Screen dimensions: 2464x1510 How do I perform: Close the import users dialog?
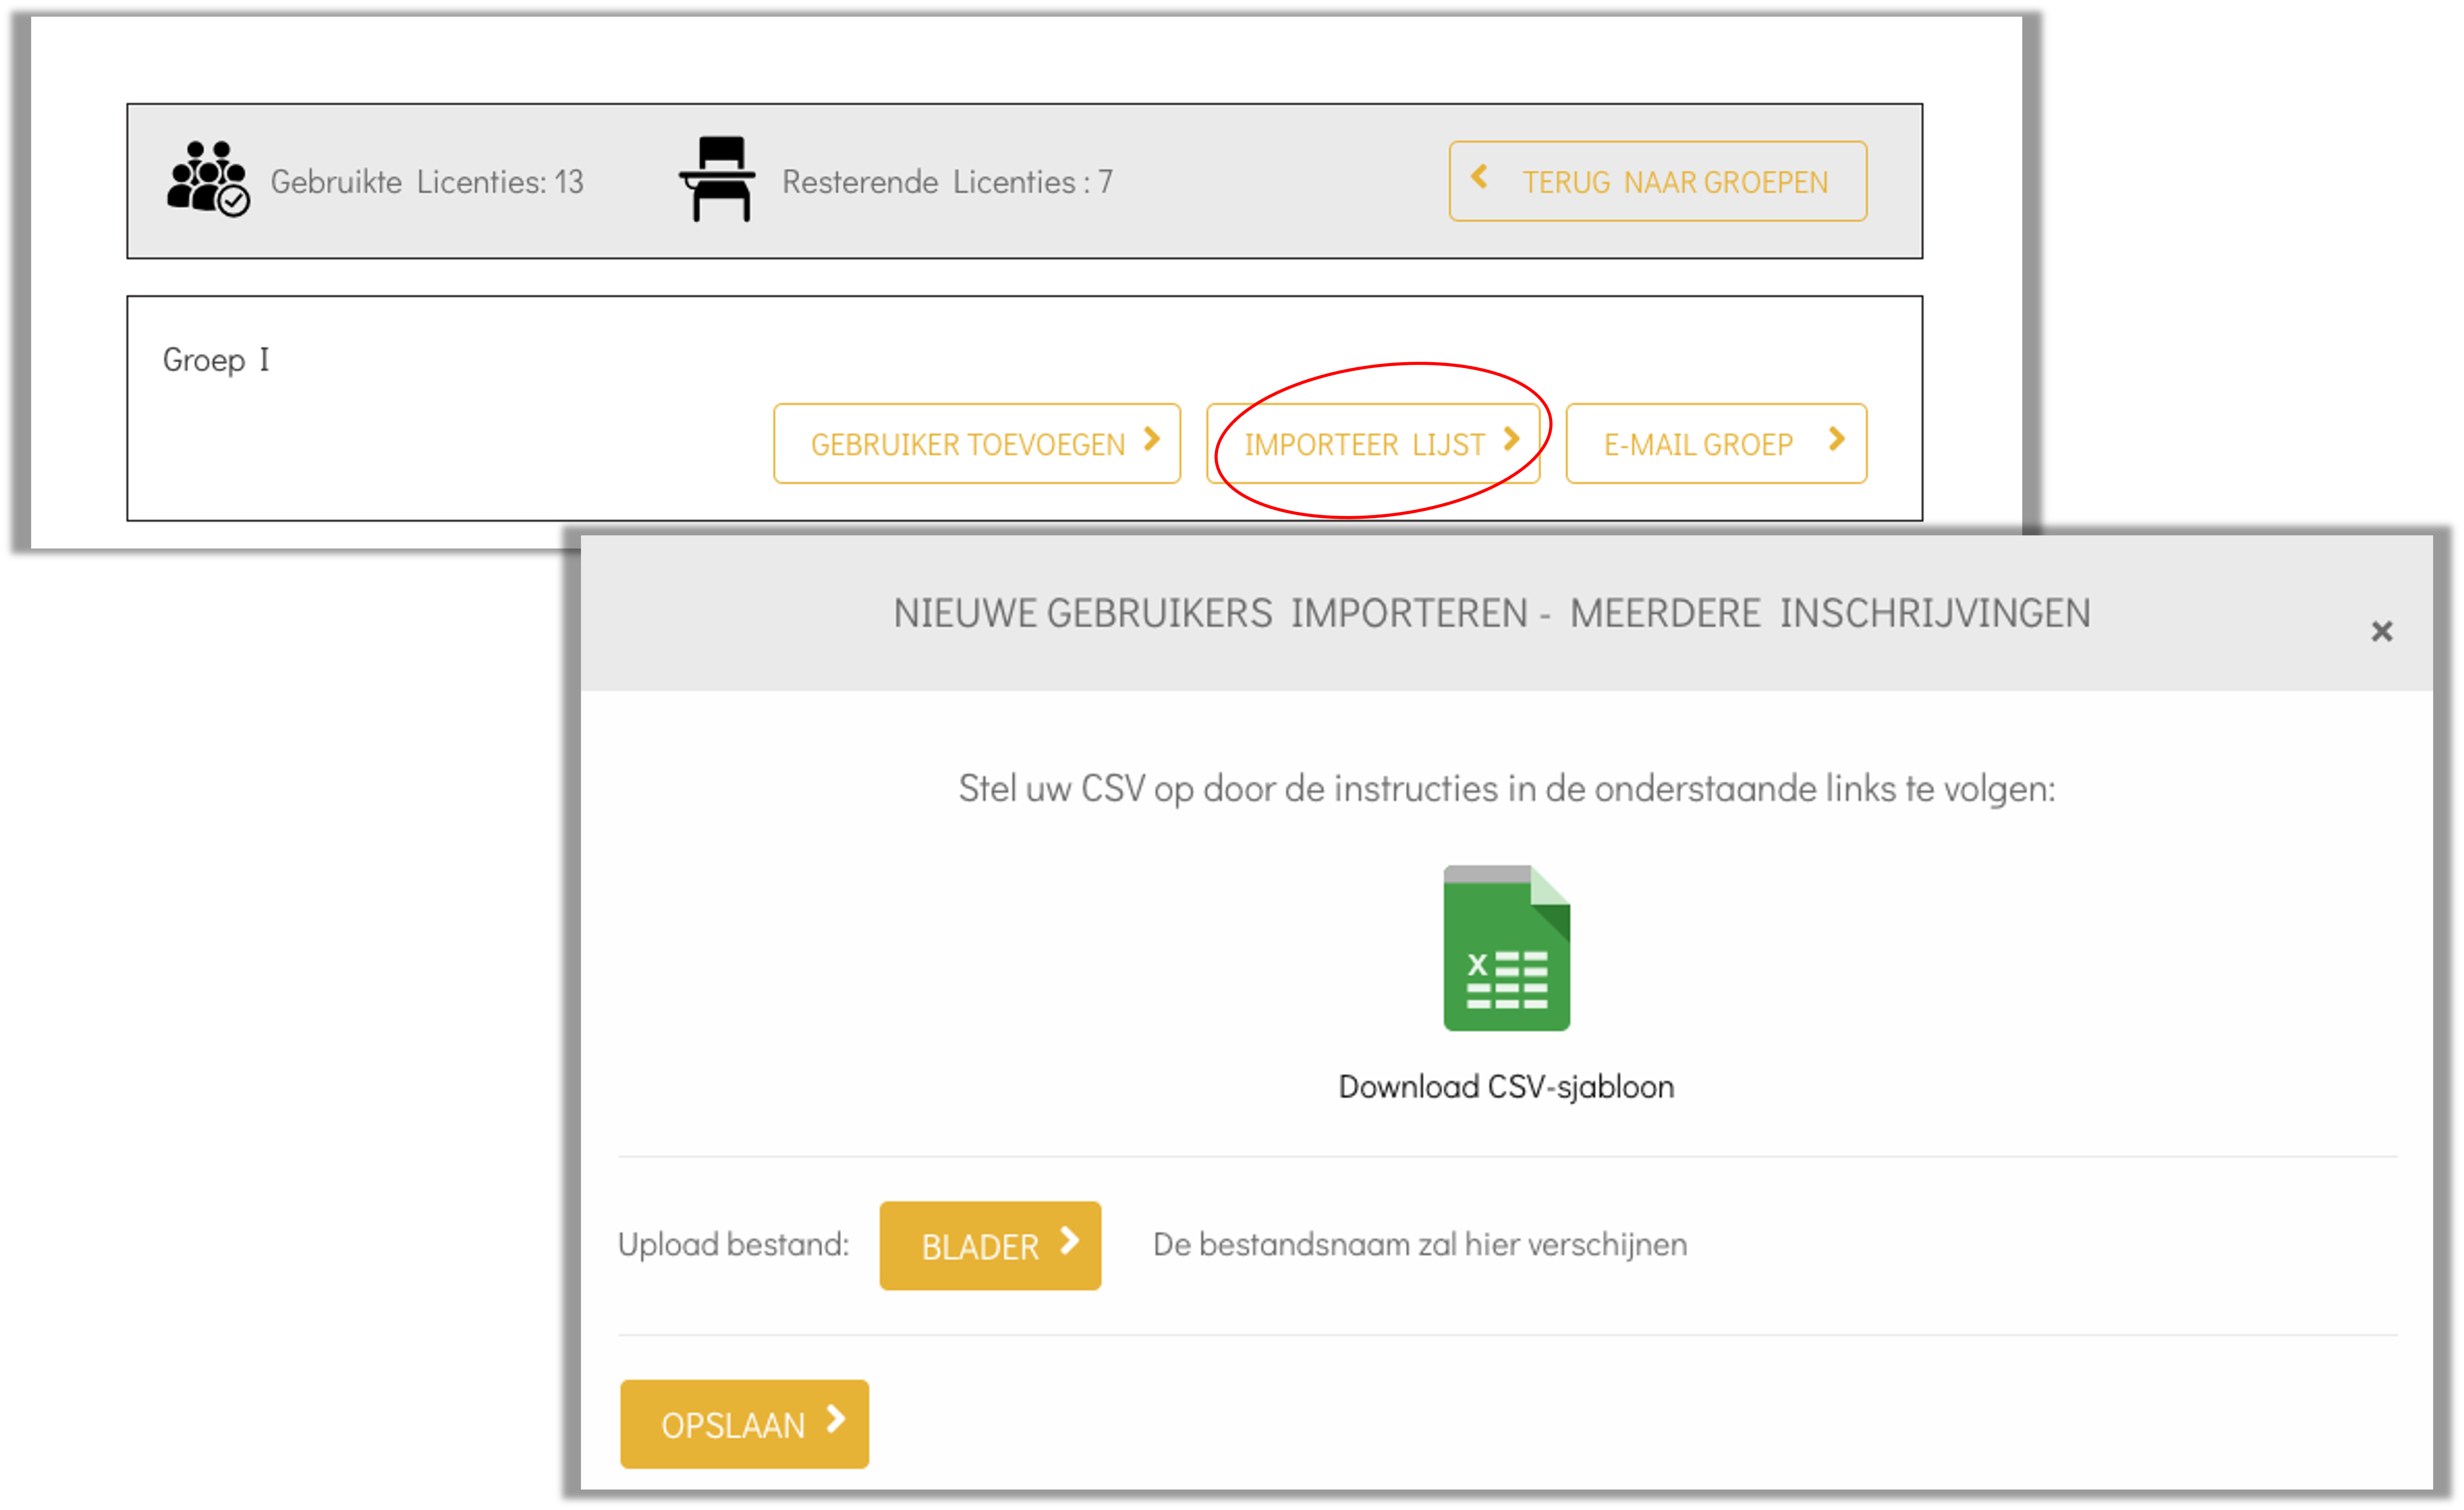2381,631
